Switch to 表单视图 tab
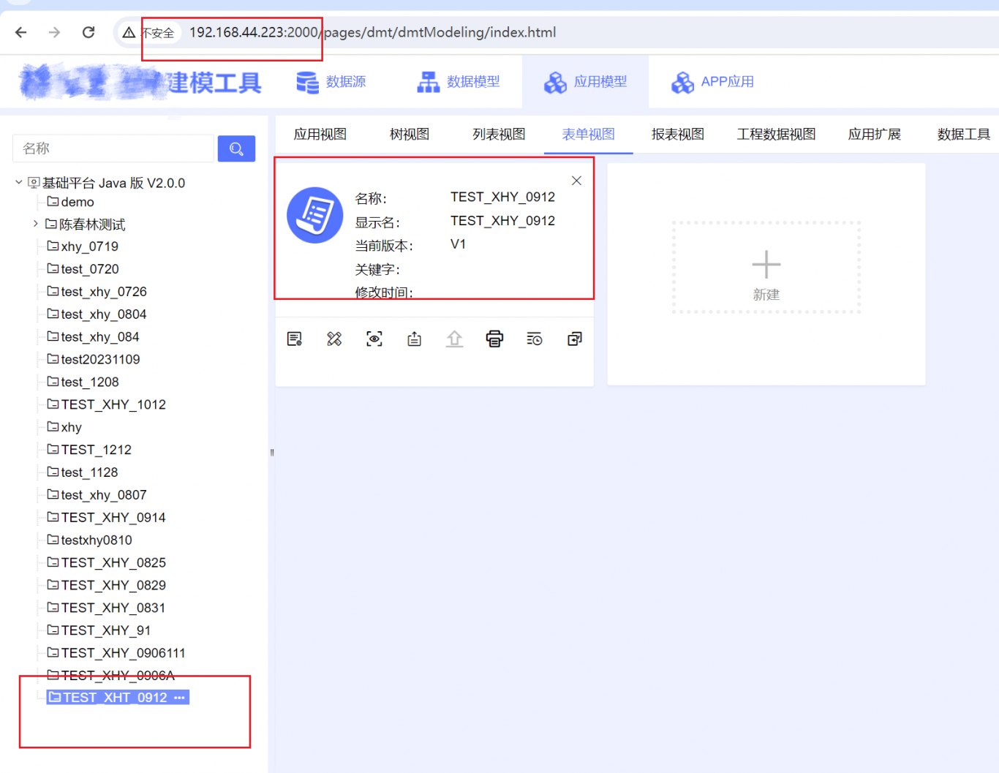Viewport: 999px width, 773px height. click(588, 135)
